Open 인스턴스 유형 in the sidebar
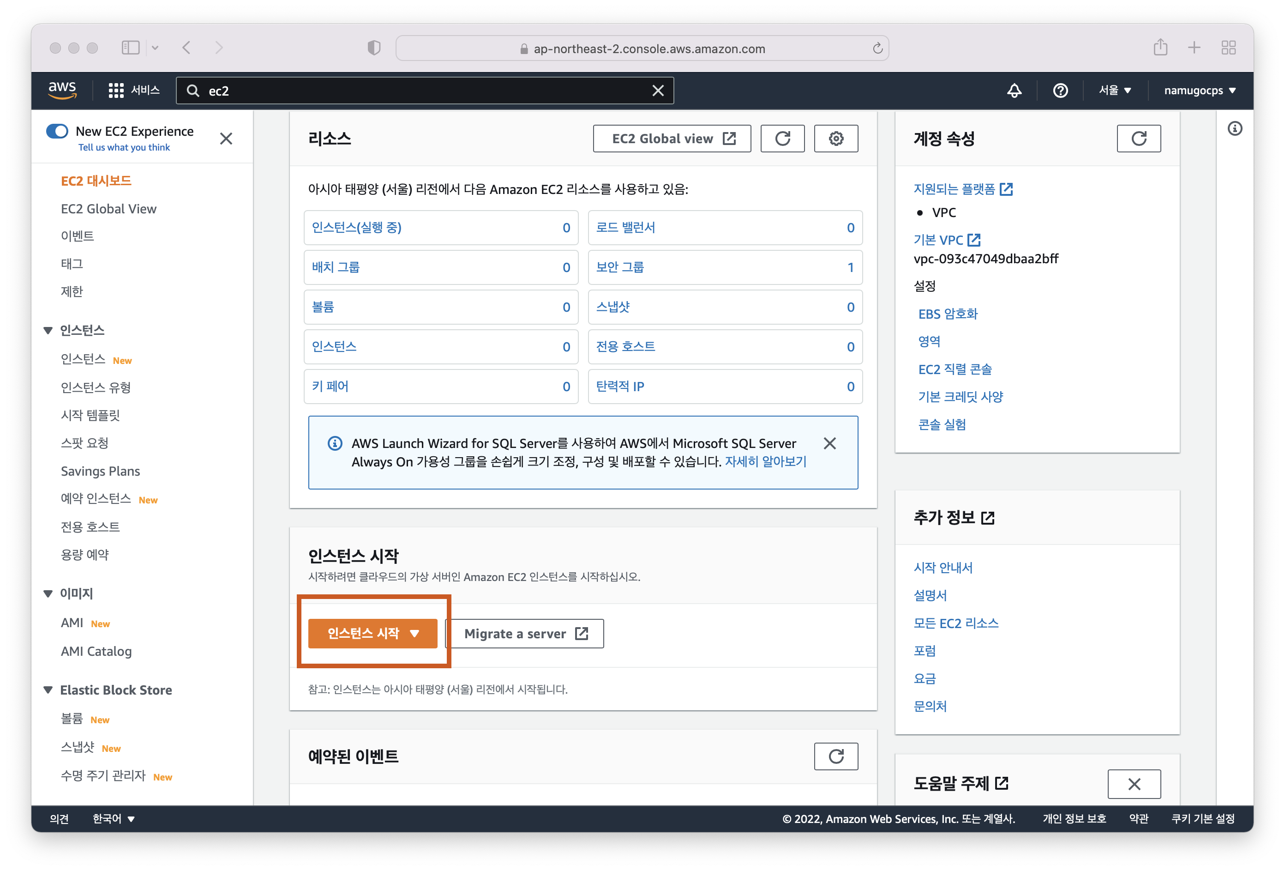Screen dimensions: 1285x871 click(96, 387)
